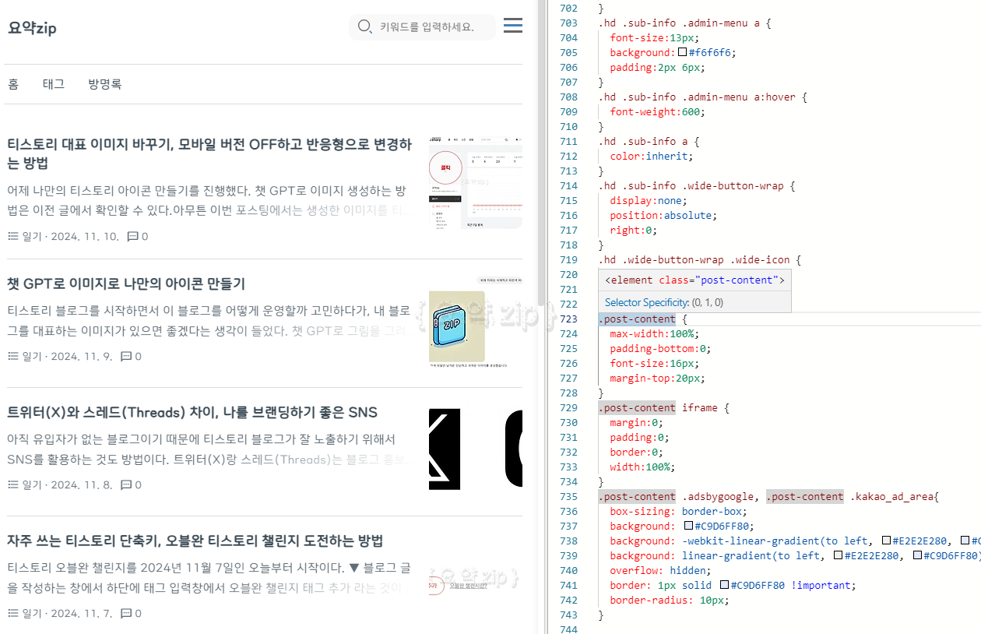Image resolution: width=981 pixels, height=634 pixels.
Task: Click #C9D6FF80 swatch on border line 741
Action: [x=724, y=585]
